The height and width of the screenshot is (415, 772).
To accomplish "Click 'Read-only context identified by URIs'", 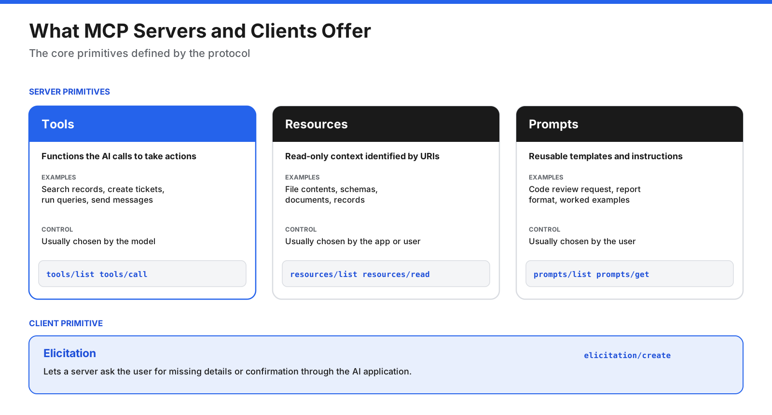I will (x=362, y=156).
